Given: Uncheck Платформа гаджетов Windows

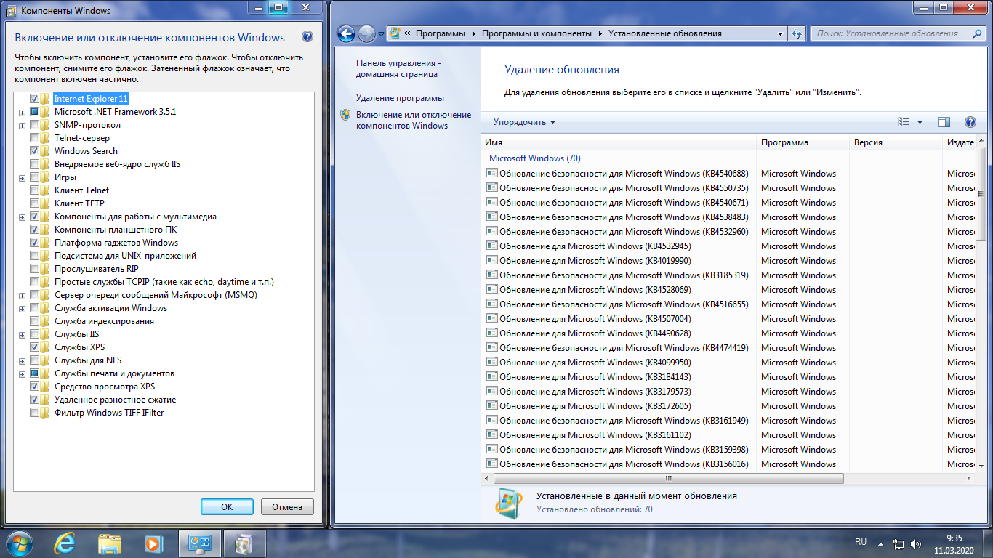Looking at the screenshot, I should point(34,243).
